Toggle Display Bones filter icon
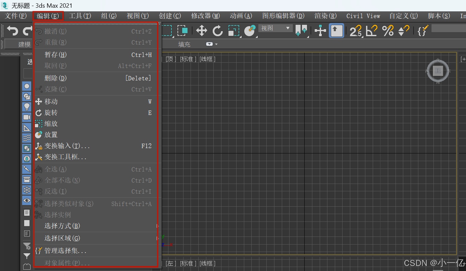This screenshot has width=466, height=271. [x=27, y=169]
